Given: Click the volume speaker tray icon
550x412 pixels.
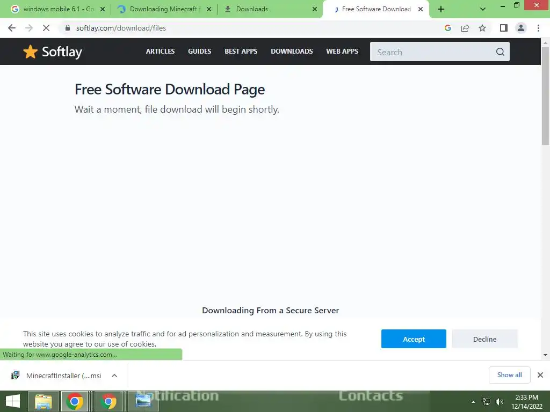Looking at the screenshot, I should click(500, 402).
